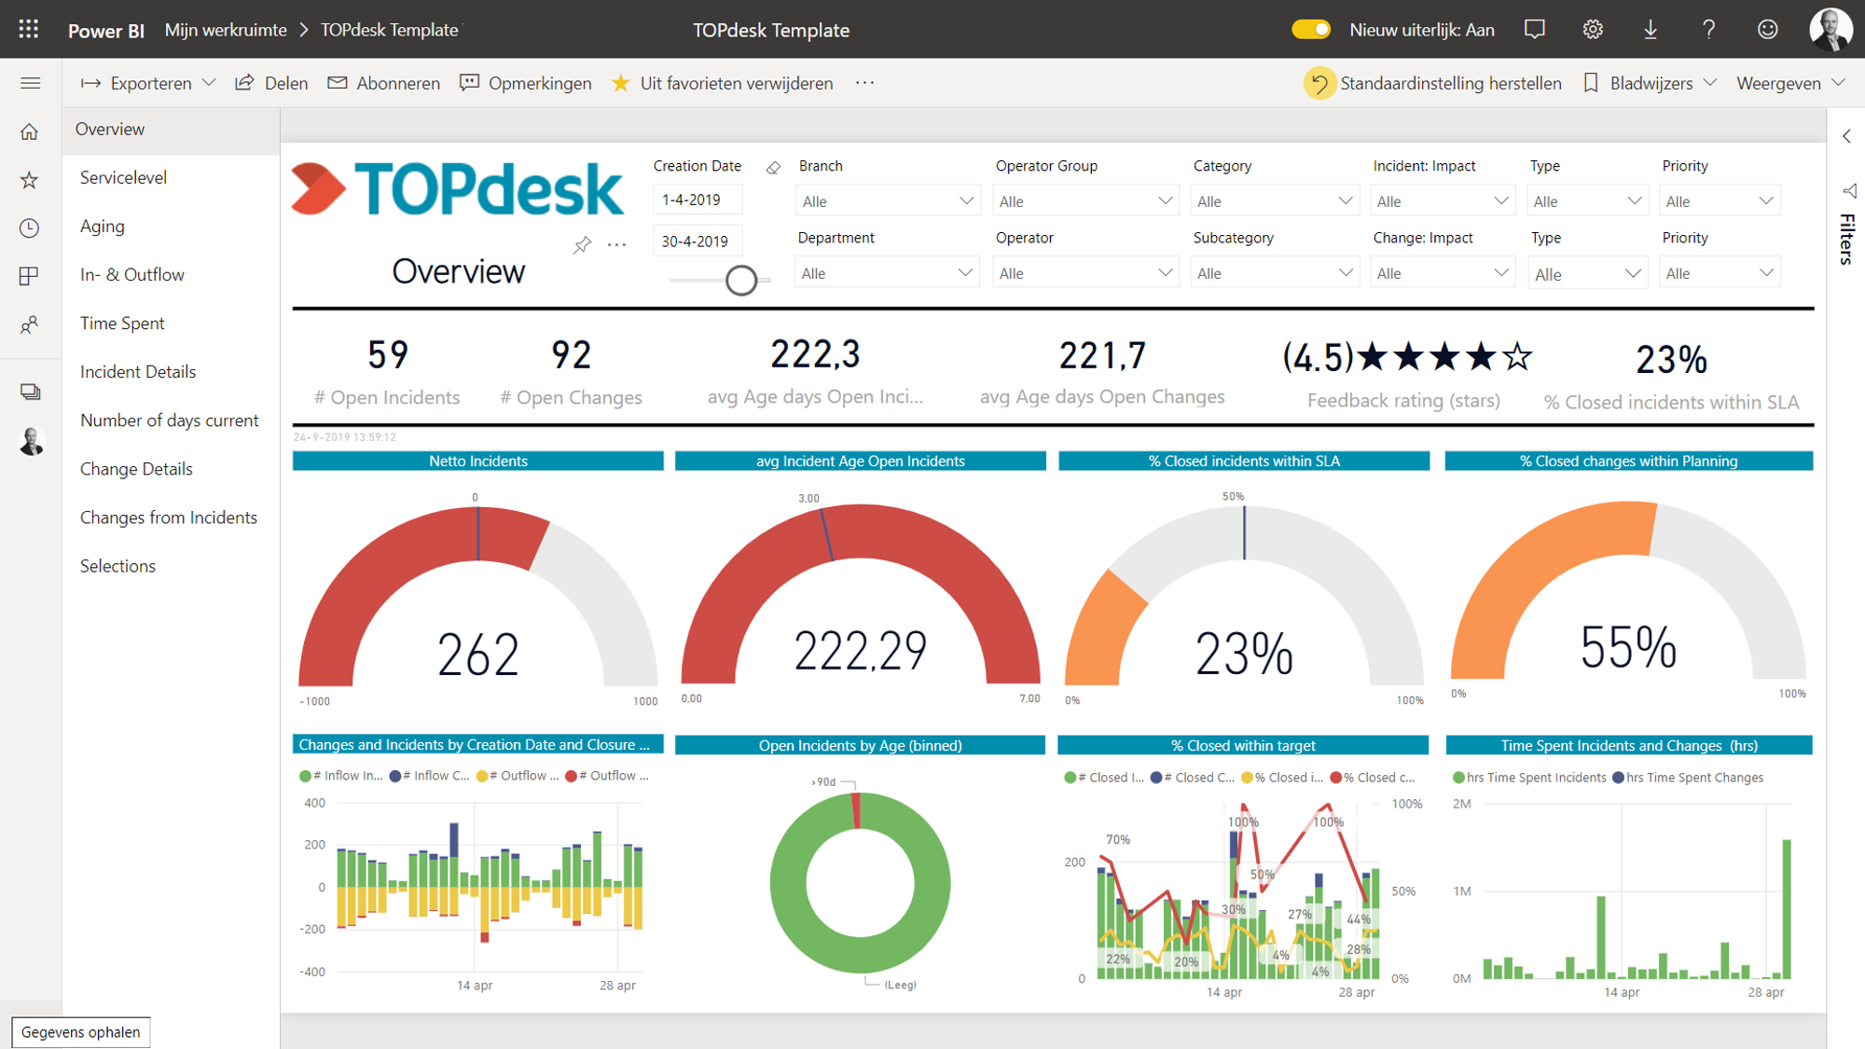Viewport: 1865px width, 1049px height.
Task: Click the feedback smiley icon
Action: coord(1767,29)
